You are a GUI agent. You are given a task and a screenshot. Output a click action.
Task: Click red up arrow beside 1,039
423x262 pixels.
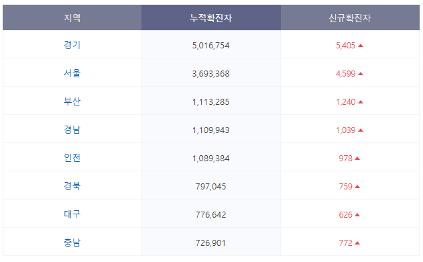[361, 130]
